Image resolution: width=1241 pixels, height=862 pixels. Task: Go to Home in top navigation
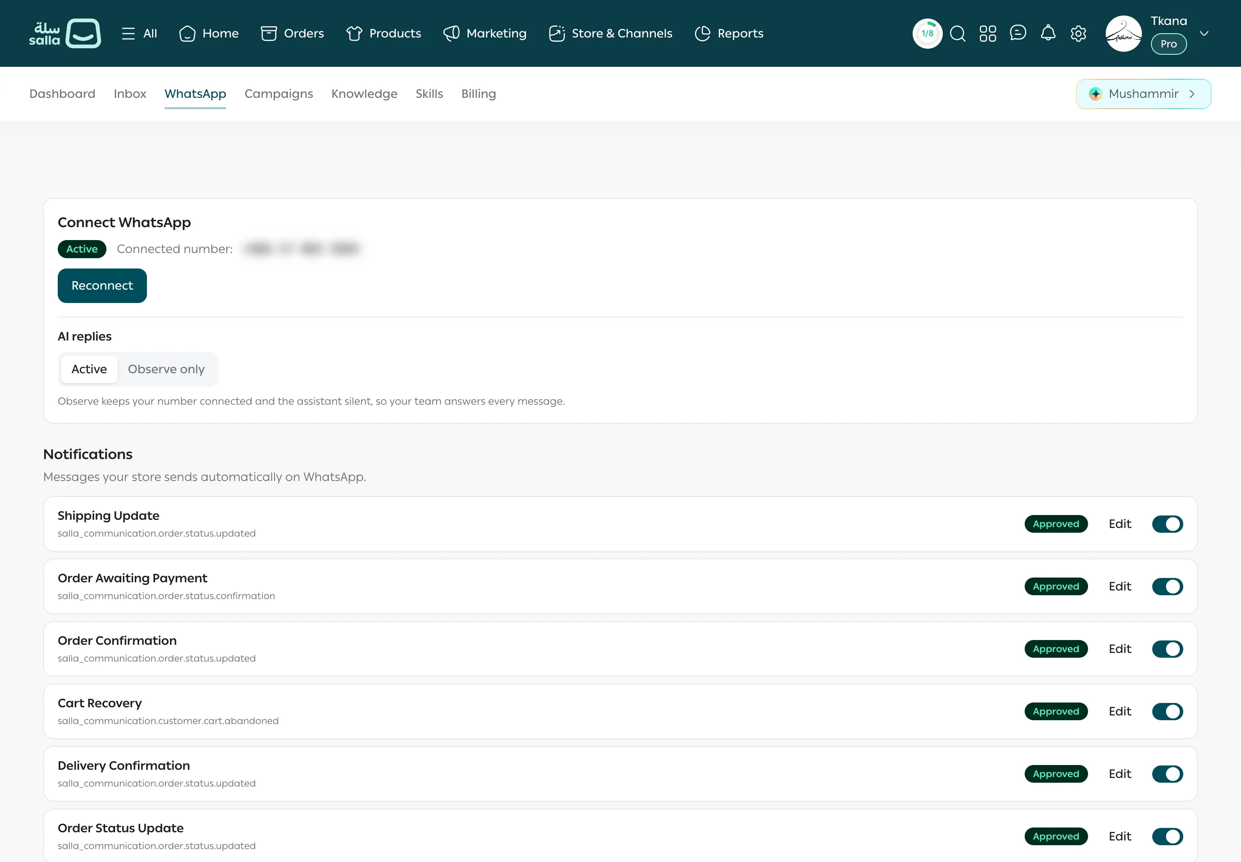tap(209, 34)
